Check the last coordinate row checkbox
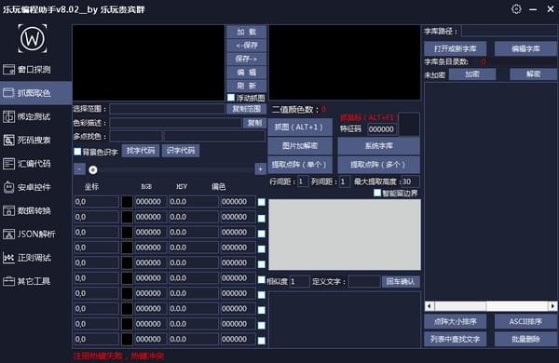The height and width of the screenshot is (363, 559). pyautogui.click(x=261, y=341)
